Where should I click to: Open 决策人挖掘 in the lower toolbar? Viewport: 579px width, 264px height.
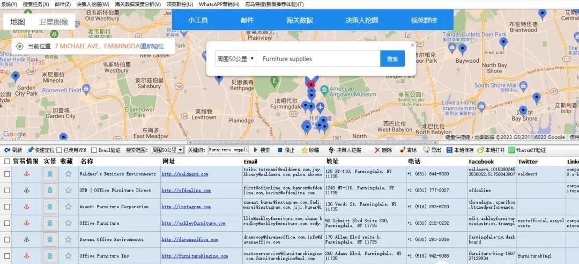tap(345, 150)
